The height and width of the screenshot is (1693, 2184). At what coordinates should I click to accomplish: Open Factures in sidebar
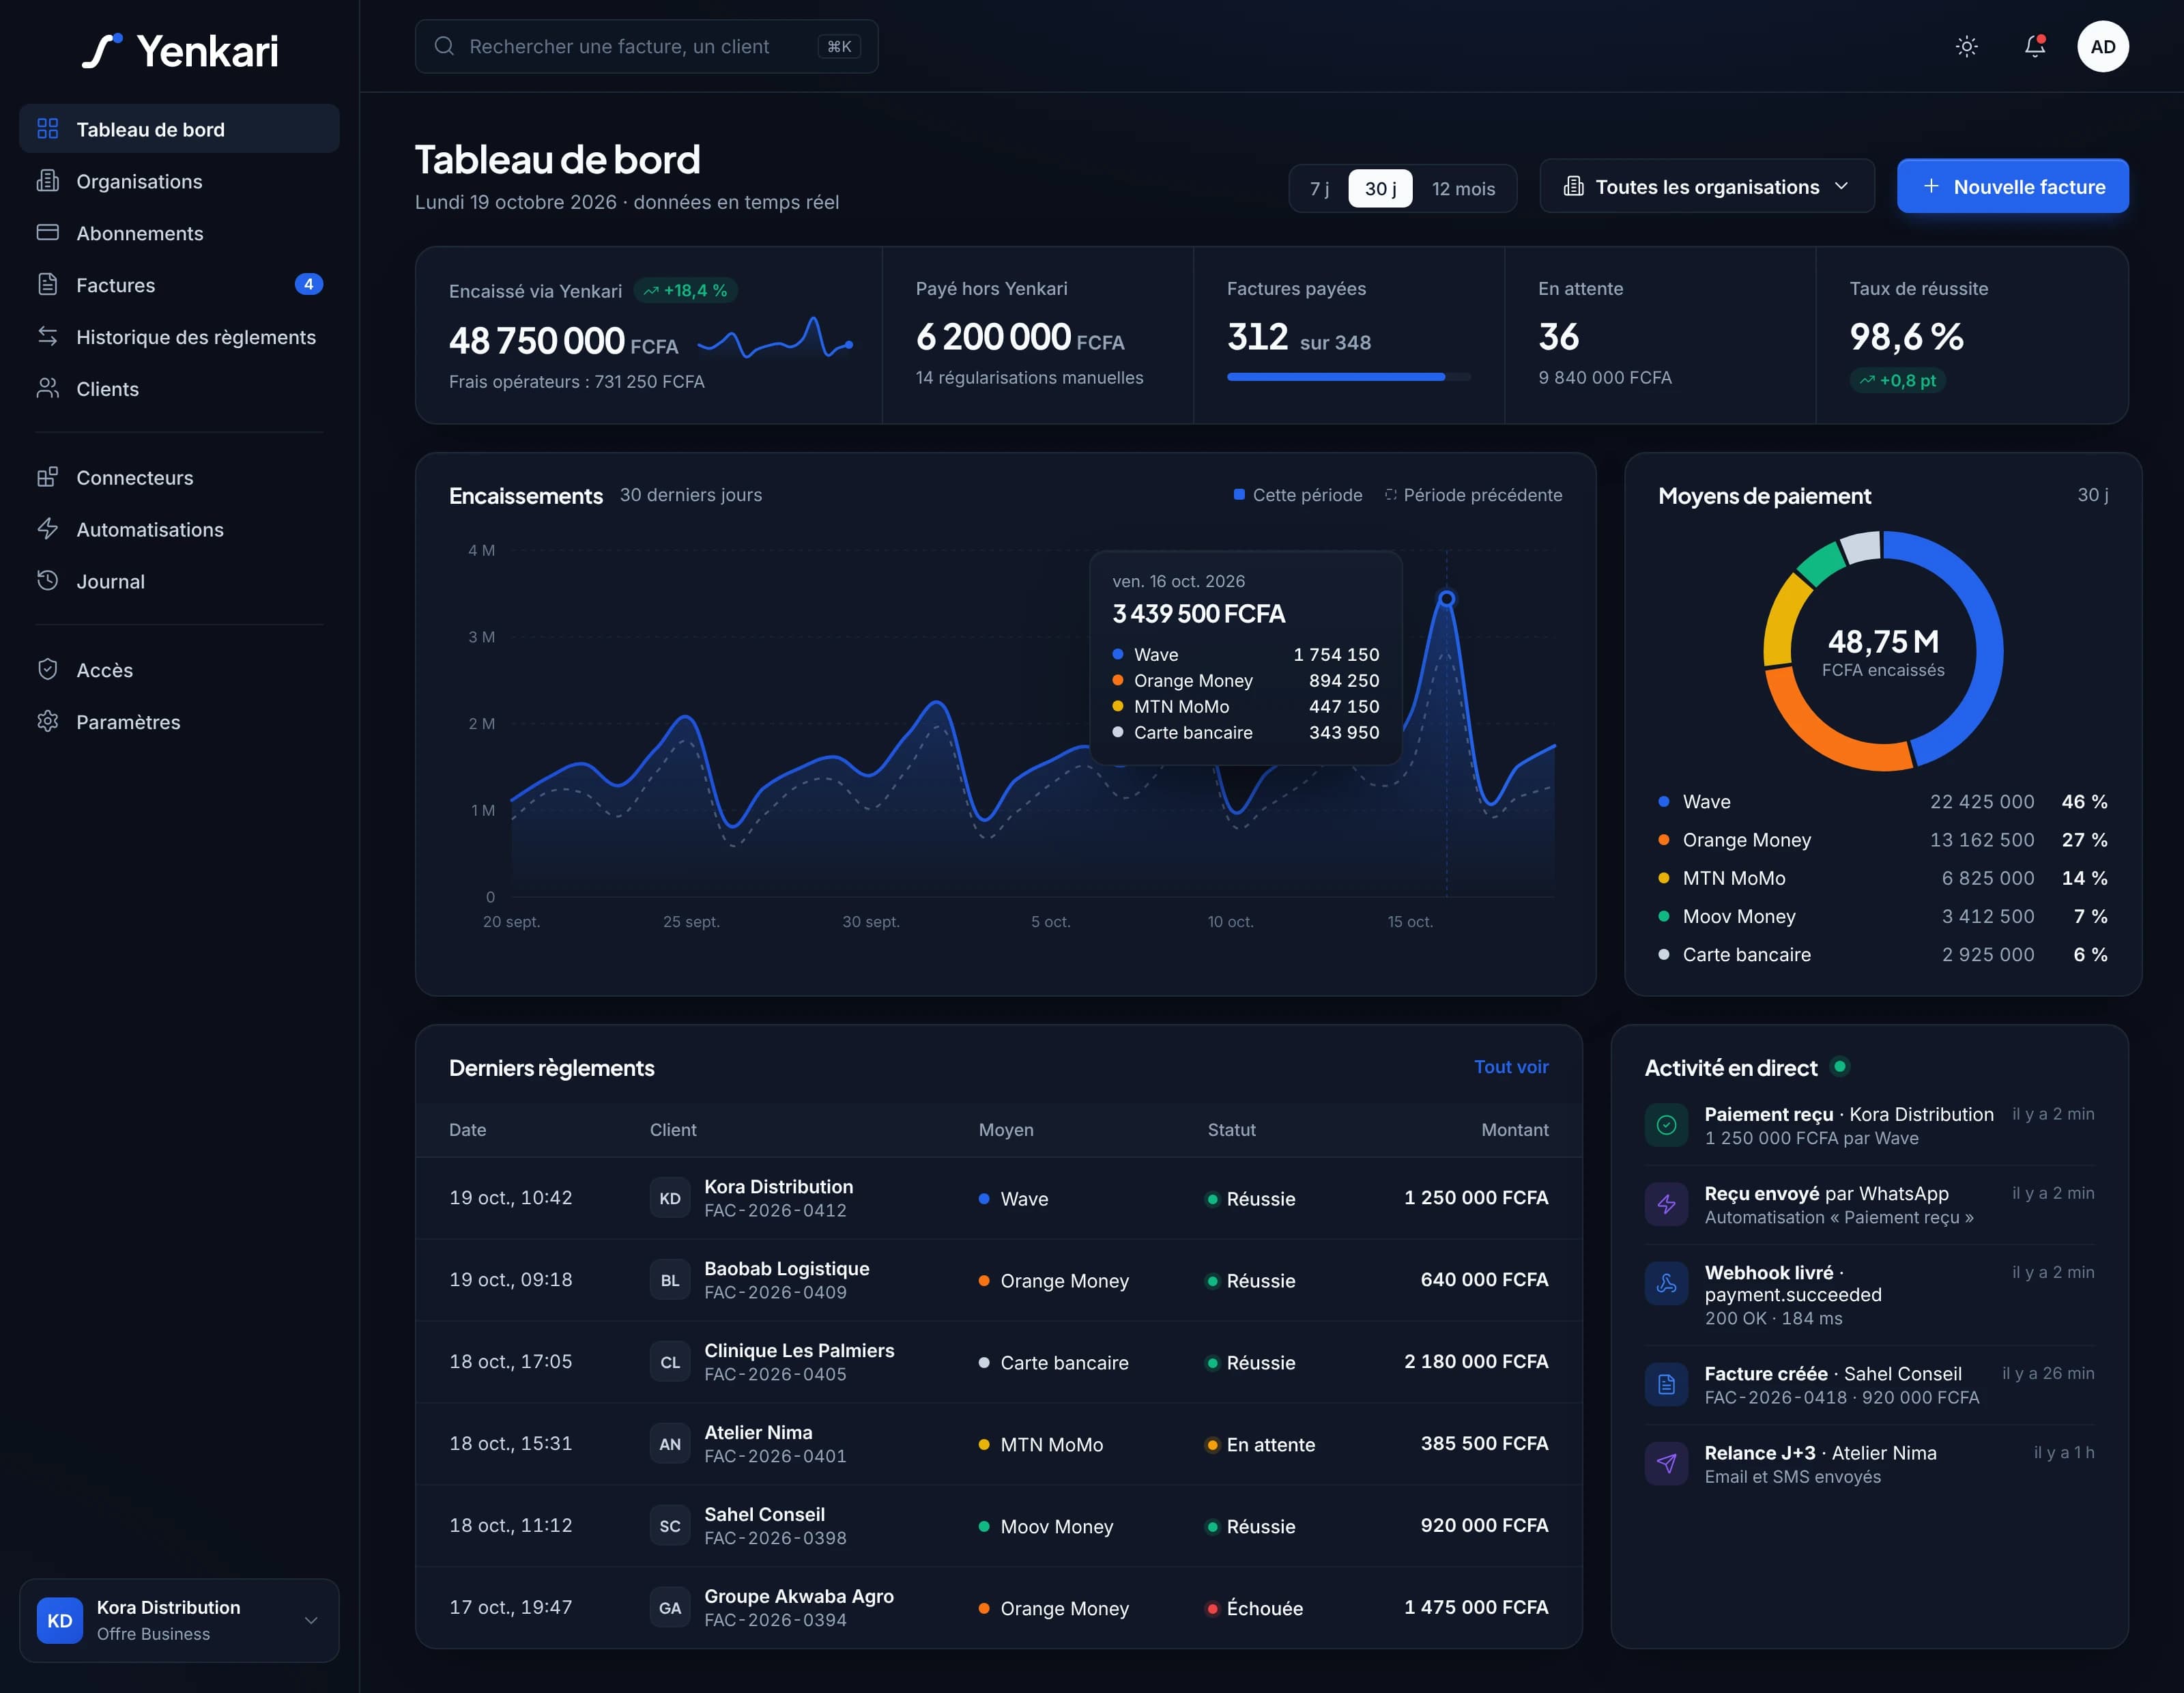tap(179, 285)
